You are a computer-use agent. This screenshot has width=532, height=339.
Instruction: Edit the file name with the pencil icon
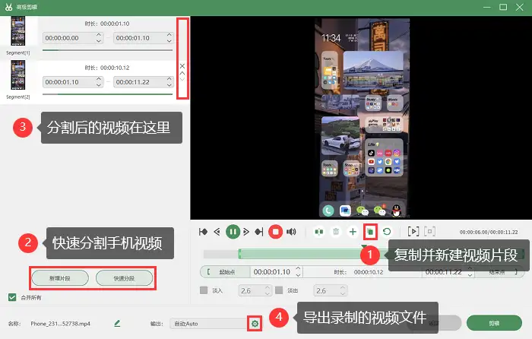(x=117, y=323)
